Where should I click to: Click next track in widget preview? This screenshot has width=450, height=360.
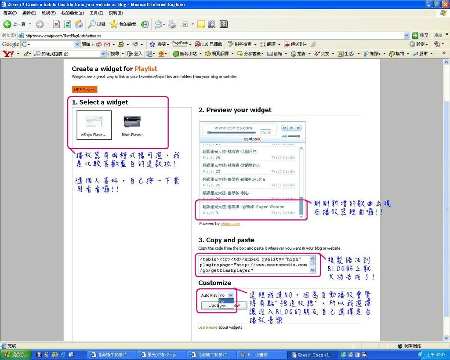click(x=298, y=128)
